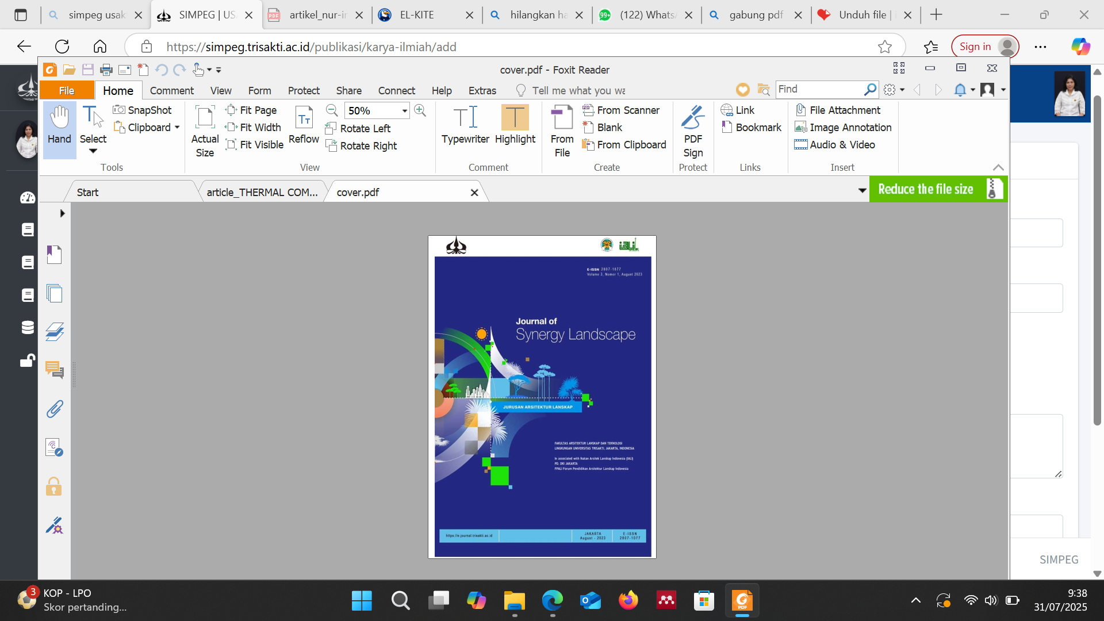
Task: Open File Explorer from taskbar
Action: 514,601
